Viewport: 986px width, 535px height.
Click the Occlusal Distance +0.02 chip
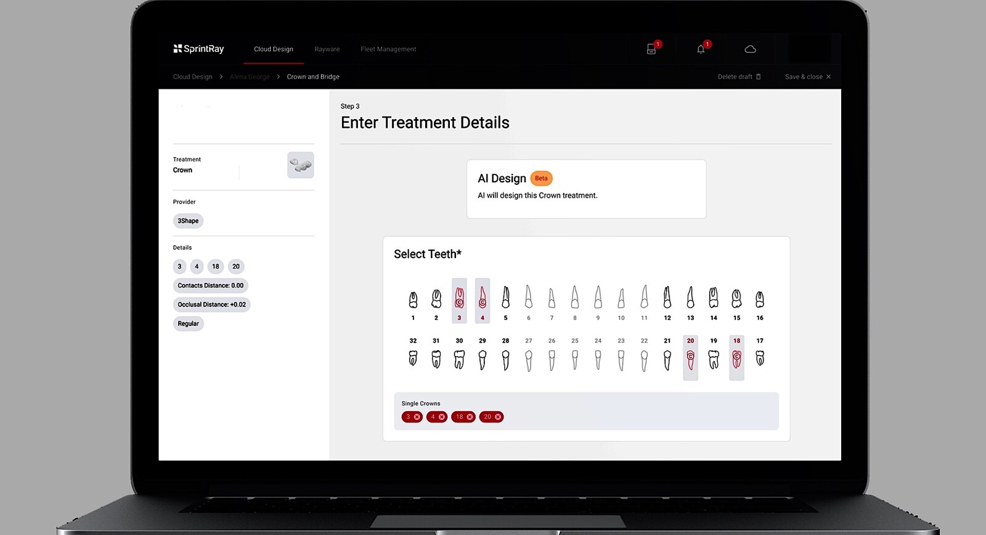coord(211,304)
